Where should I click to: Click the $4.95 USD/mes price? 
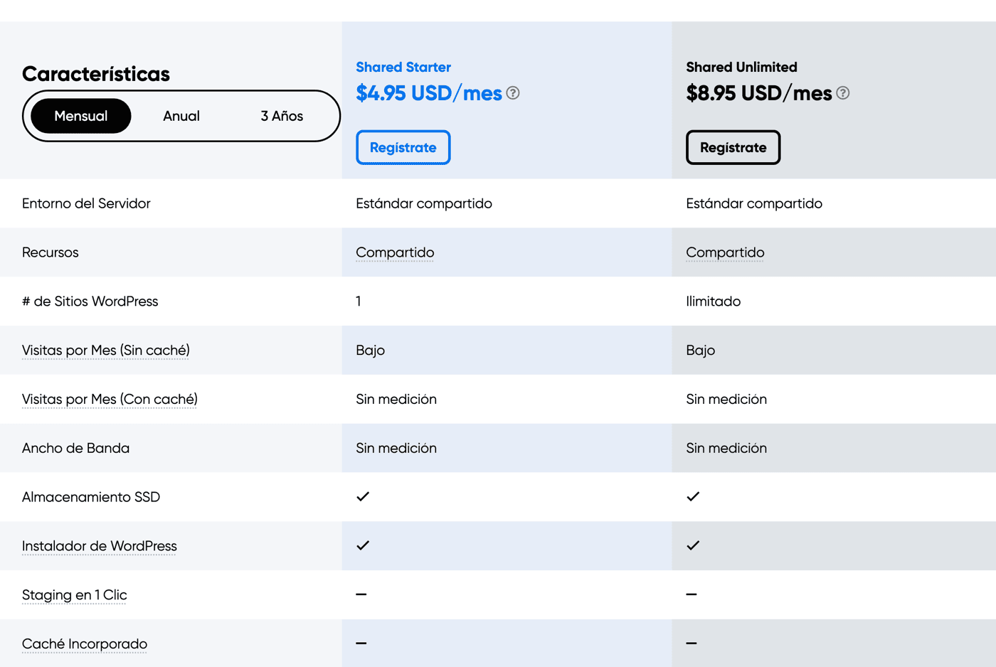pos(429,93)
